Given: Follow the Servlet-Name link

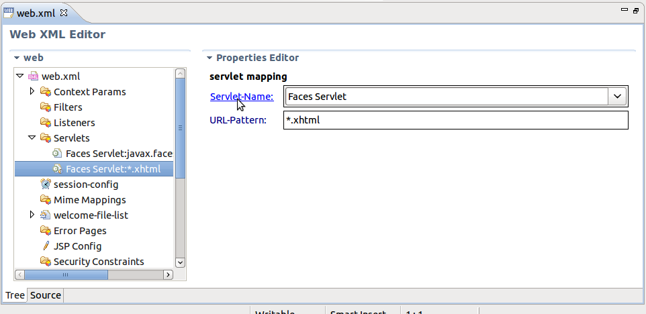Looking at the screenshot, I should tap(242, 97).
